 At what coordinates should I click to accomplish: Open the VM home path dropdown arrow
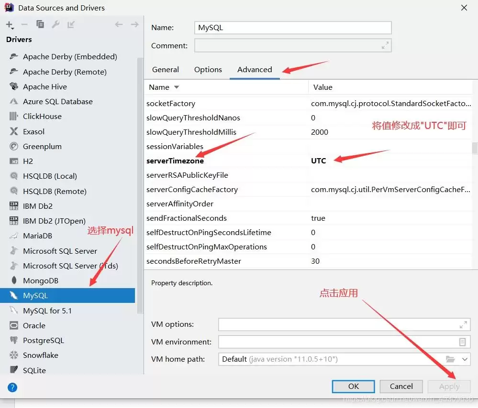[465, 359]
